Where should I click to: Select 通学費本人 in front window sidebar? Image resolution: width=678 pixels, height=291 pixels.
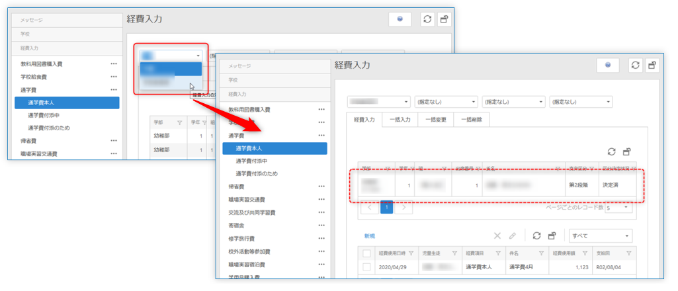[275, 148]
